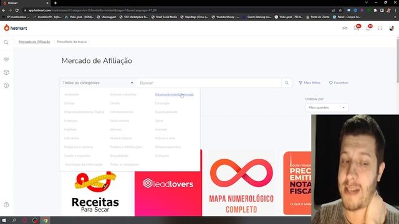Select category Software
The width and height of the screenshot is (399, 224).
[x=162, y=156]
